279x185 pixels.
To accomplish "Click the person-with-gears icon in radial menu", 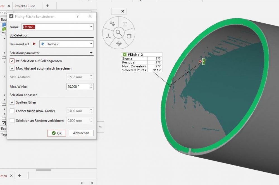I will (113, 24).
